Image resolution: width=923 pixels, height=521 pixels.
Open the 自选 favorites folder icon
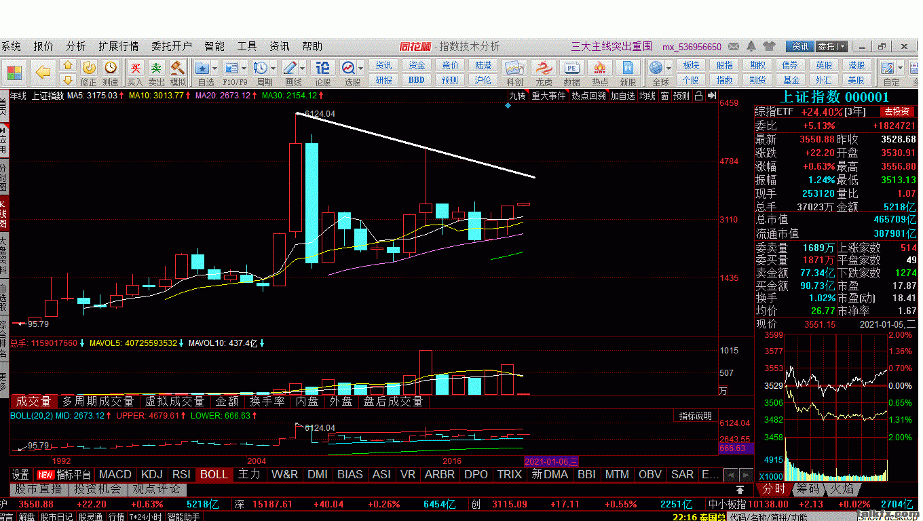click(x=202, y=68)
